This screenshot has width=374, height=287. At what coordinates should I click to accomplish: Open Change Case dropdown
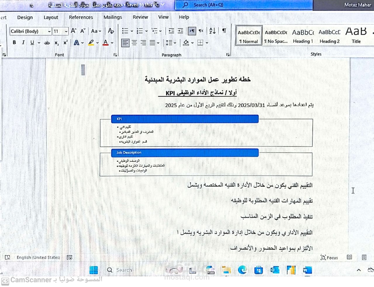pyautogui.click(x=96, y=31)
